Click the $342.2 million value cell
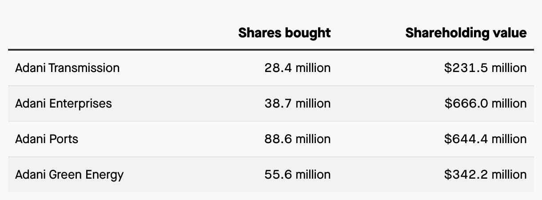The width and height of the screenshot is (542, 200). pyautogui.click(x=485, y=175)
